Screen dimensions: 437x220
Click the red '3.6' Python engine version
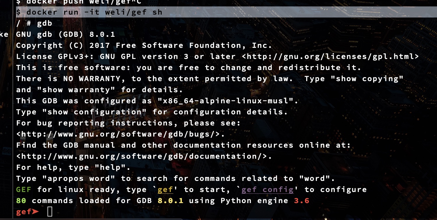click(x=302, y=201)
